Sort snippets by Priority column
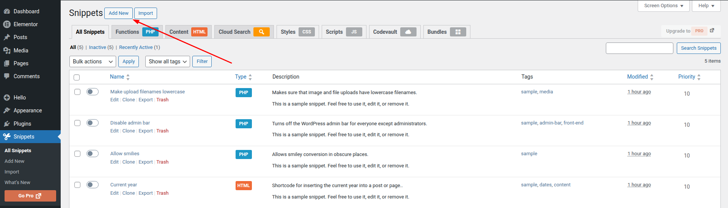Screen dimensions: 728x208 point(690,77)
